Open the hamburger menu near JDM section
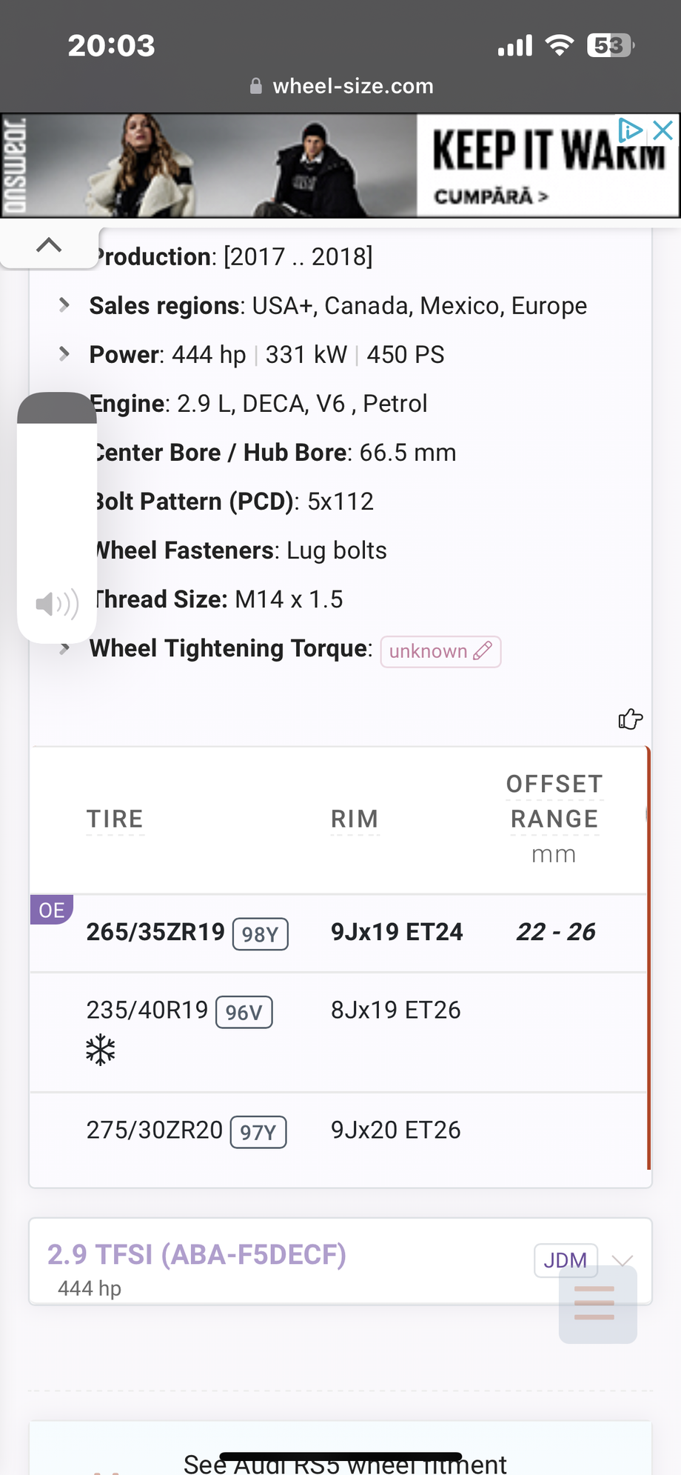Image resolution: width=681 pixels, height=1475 pixels. (597, 1302)
